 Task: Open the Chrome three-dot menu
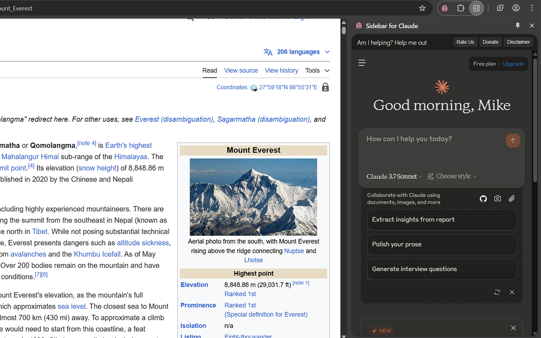click(532, 8)
